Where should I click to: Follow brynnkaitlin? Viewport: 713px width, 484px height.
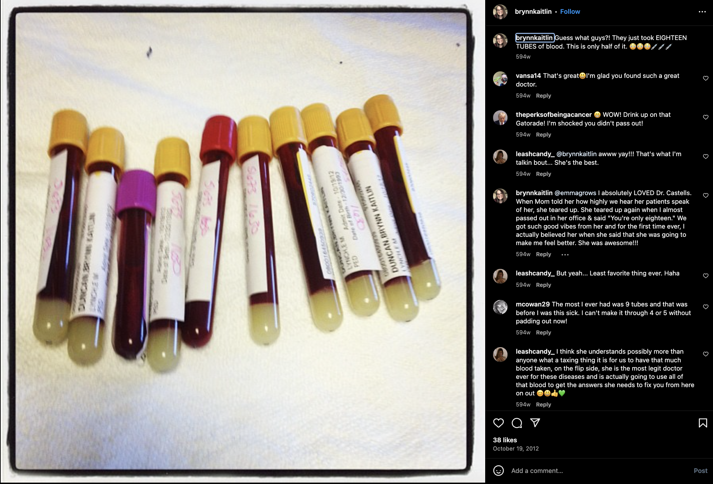pyautogui.click(x=570, y=11)
